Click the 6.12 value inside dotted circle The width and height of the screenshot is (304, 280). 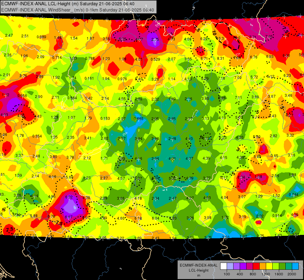206,138
